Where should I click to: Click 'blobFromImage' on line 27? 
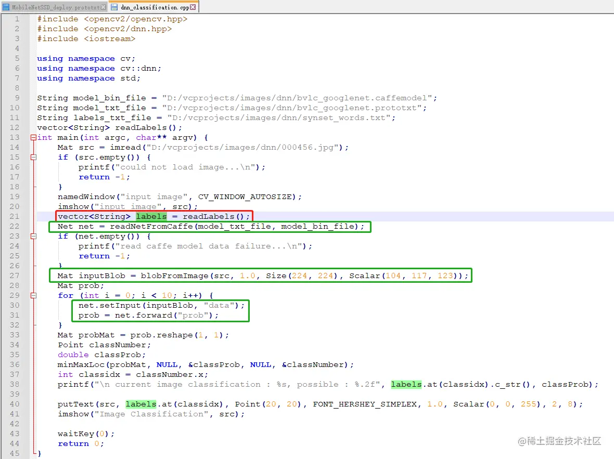175,276
